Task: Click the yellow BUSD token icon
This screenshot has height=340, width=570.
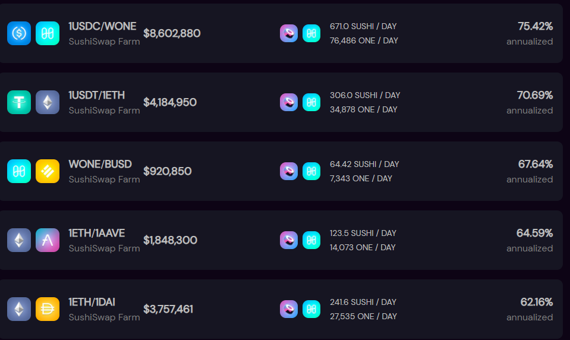Action: tap(48, 171)
